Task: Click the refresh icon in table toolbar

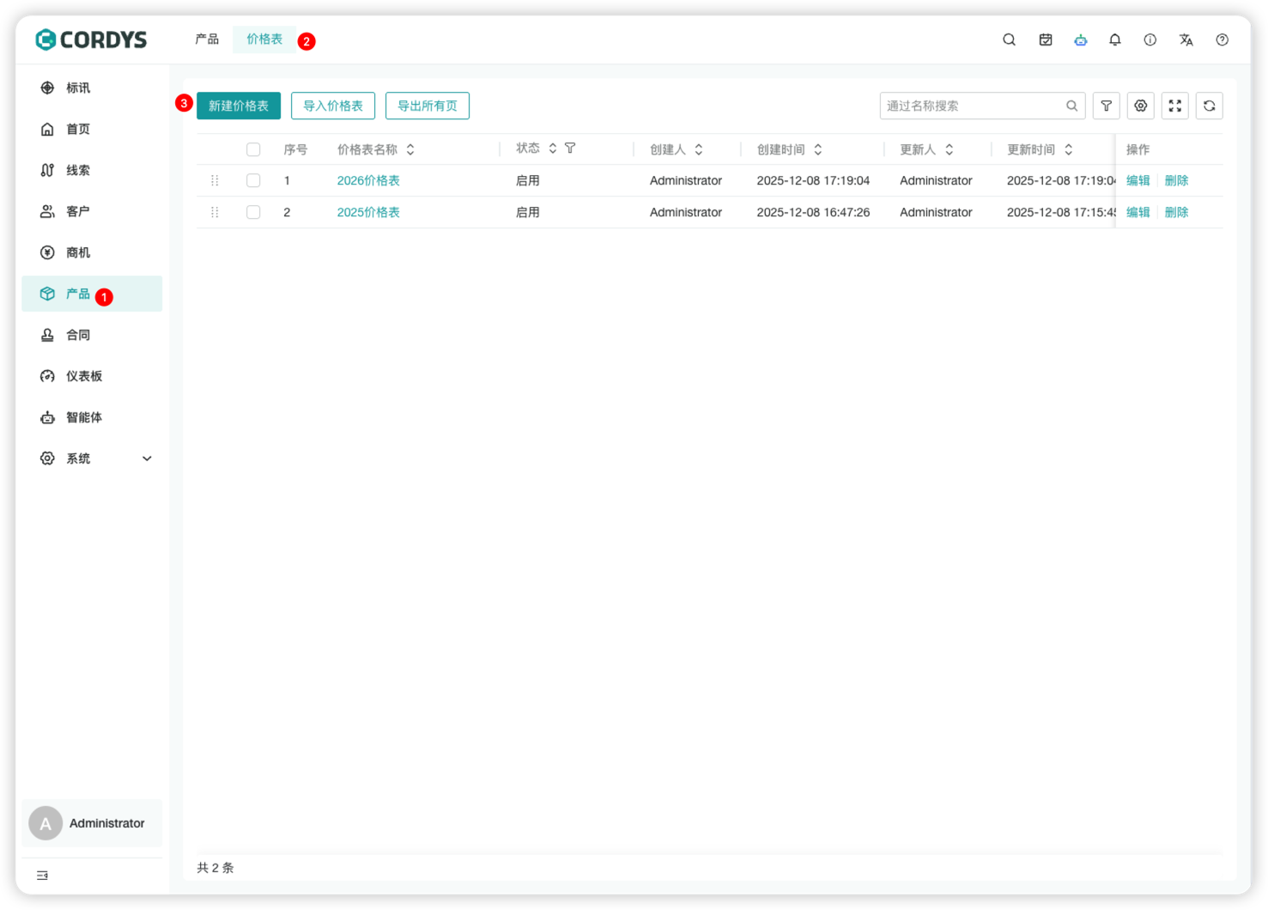Action: pos(1209,106)
